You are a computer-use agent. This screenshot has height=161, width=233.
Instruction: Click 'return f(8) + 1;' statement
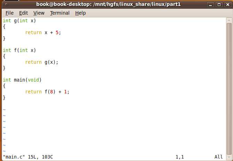(47, 92)
